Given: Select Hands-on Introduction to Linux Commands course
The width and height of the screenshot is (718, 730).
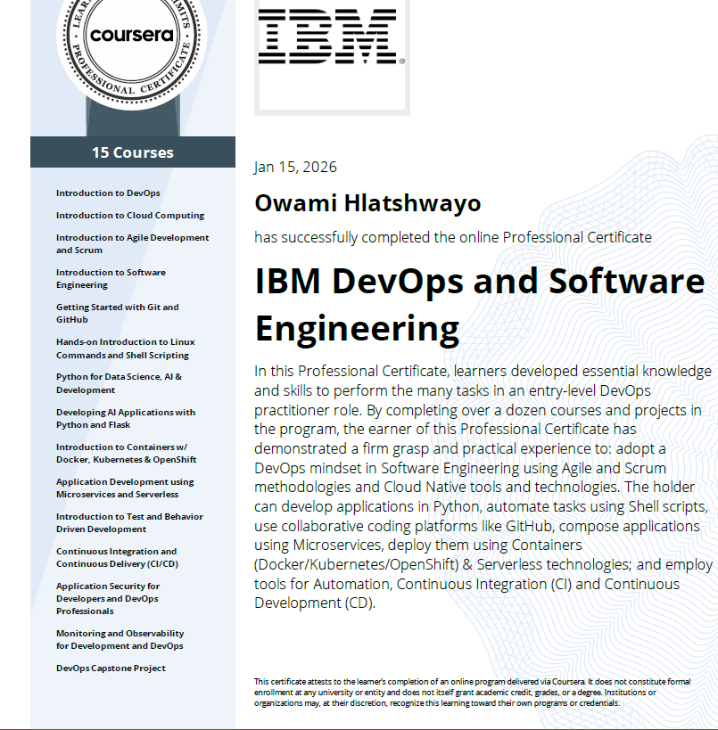Looking at the screenshot, I should click(x=125, y=349).
